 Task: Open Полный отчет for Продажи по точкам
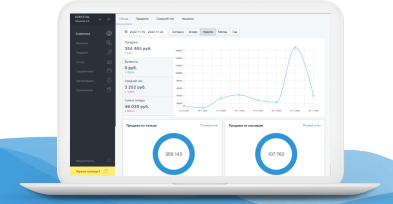[209, 125]
